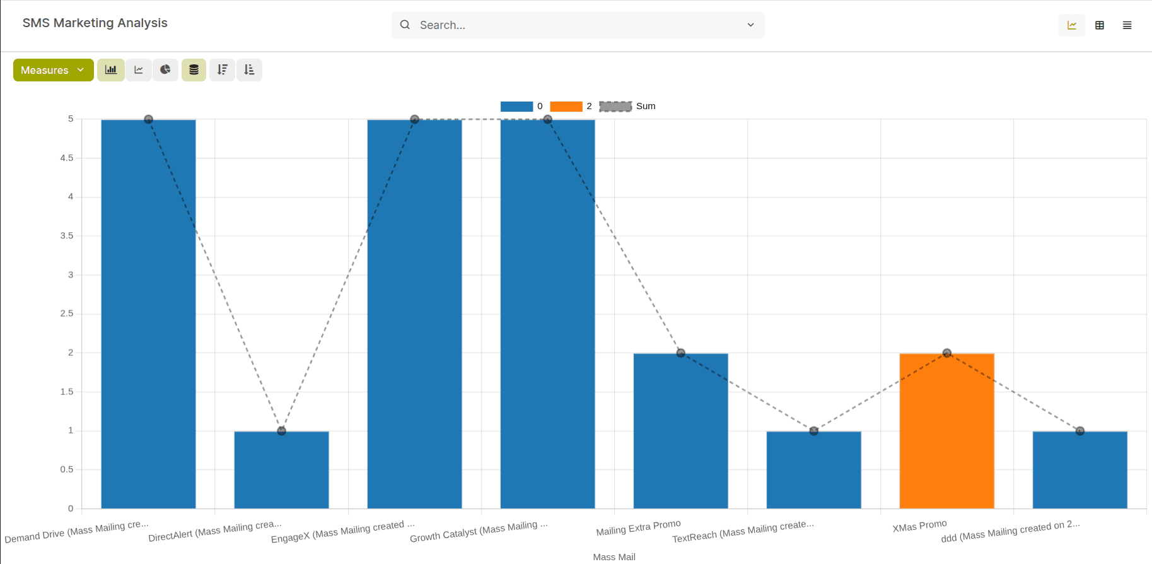Expand the search options dropdown arrow
The width and height of the screenshot is (1152, 564).
[x=750, y=25]
